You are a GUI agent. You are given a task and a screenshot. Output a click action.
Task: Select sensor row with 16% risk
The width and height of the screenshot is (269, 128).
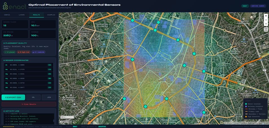tap(29, 74)
